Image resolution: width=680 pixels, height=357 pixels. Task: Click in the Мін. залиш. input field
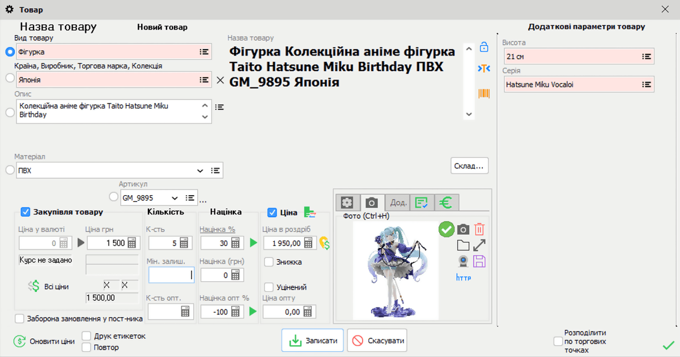coord(171,275)
